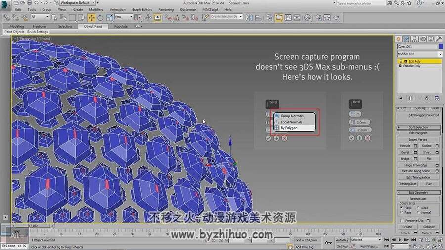Open Render Setup icon

(x=318, y=18)
